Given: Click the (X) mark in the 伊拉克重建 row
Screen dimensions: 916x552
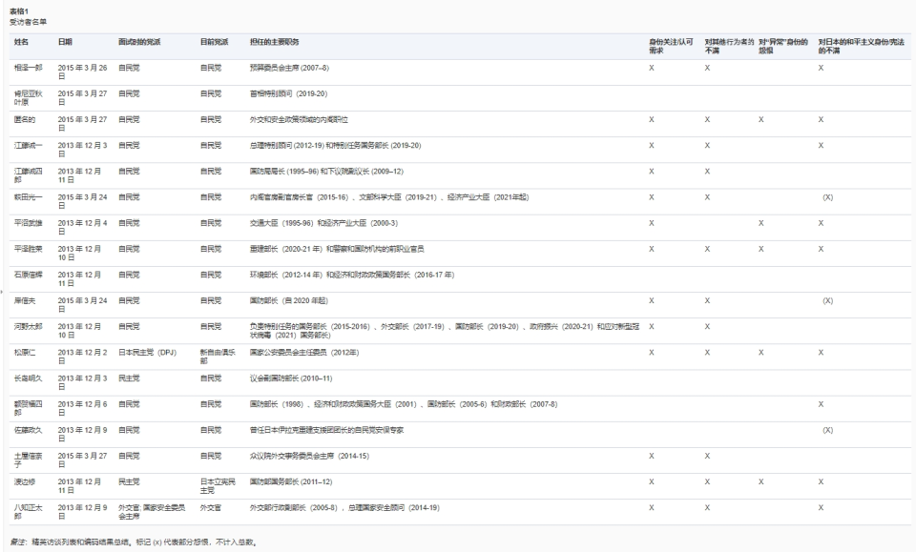Looking at the screenshot, I should point(828,430).
